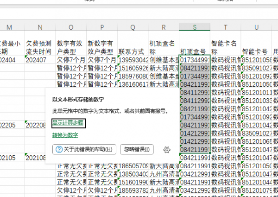Select first 欠停7个月 cell in column O

point(71,60)
